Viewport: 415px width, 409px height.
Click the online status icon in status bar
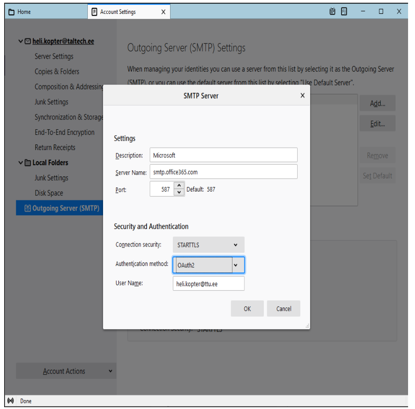(11, 401)
